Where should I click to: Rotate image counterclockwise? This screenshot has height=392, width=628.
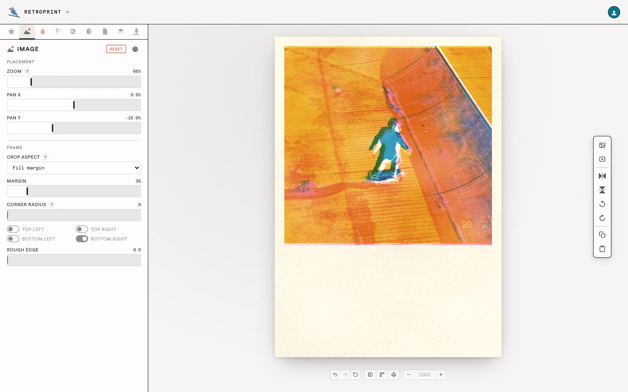click(602, 204)
